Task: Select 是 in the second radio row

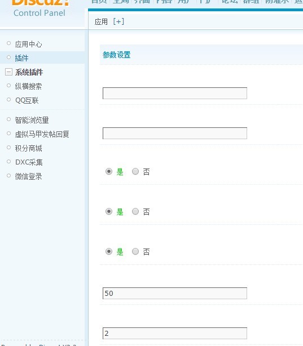Action: click(x=109, y=211)
